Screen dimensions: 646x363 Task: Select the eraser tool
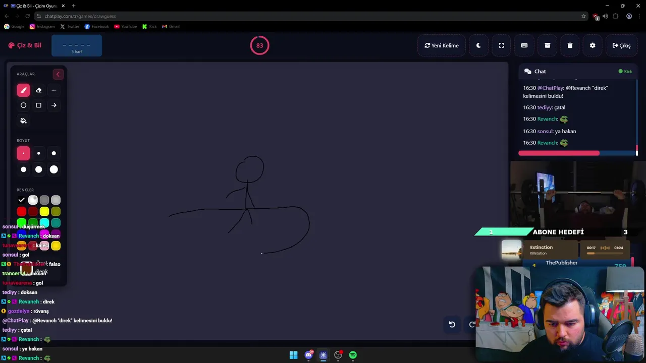pos(38,90)
